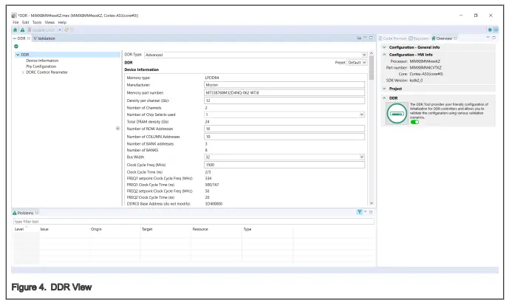Toggle the DDR tool enable switch
This screenshot has width=509, height=300.
point(414,122)
